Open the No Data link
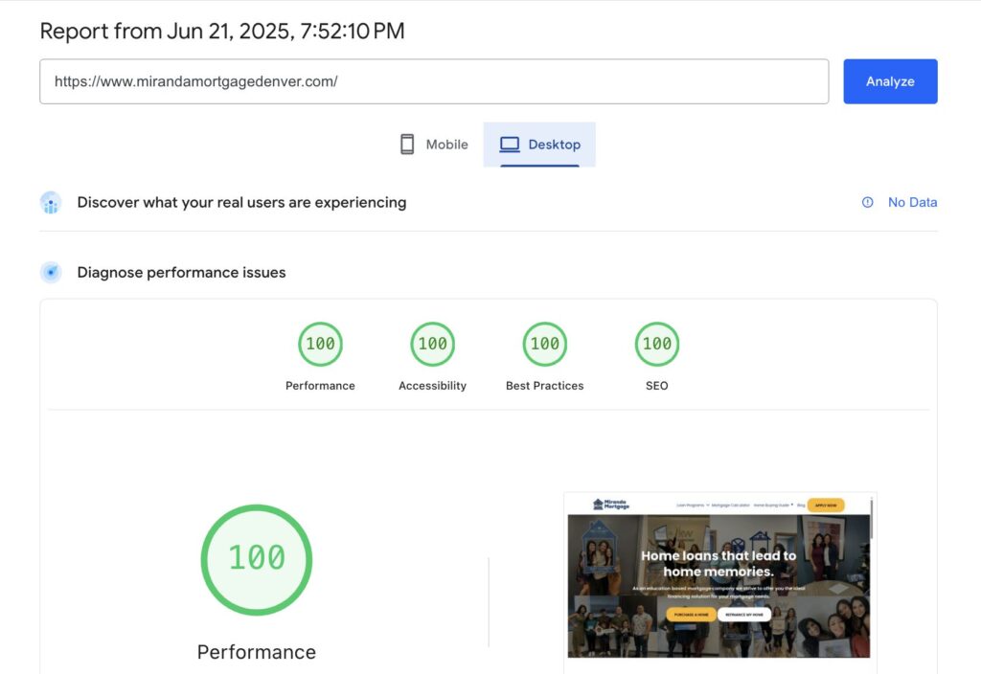The width and height of the screenshot is (981, 674). tap(912, 202)
